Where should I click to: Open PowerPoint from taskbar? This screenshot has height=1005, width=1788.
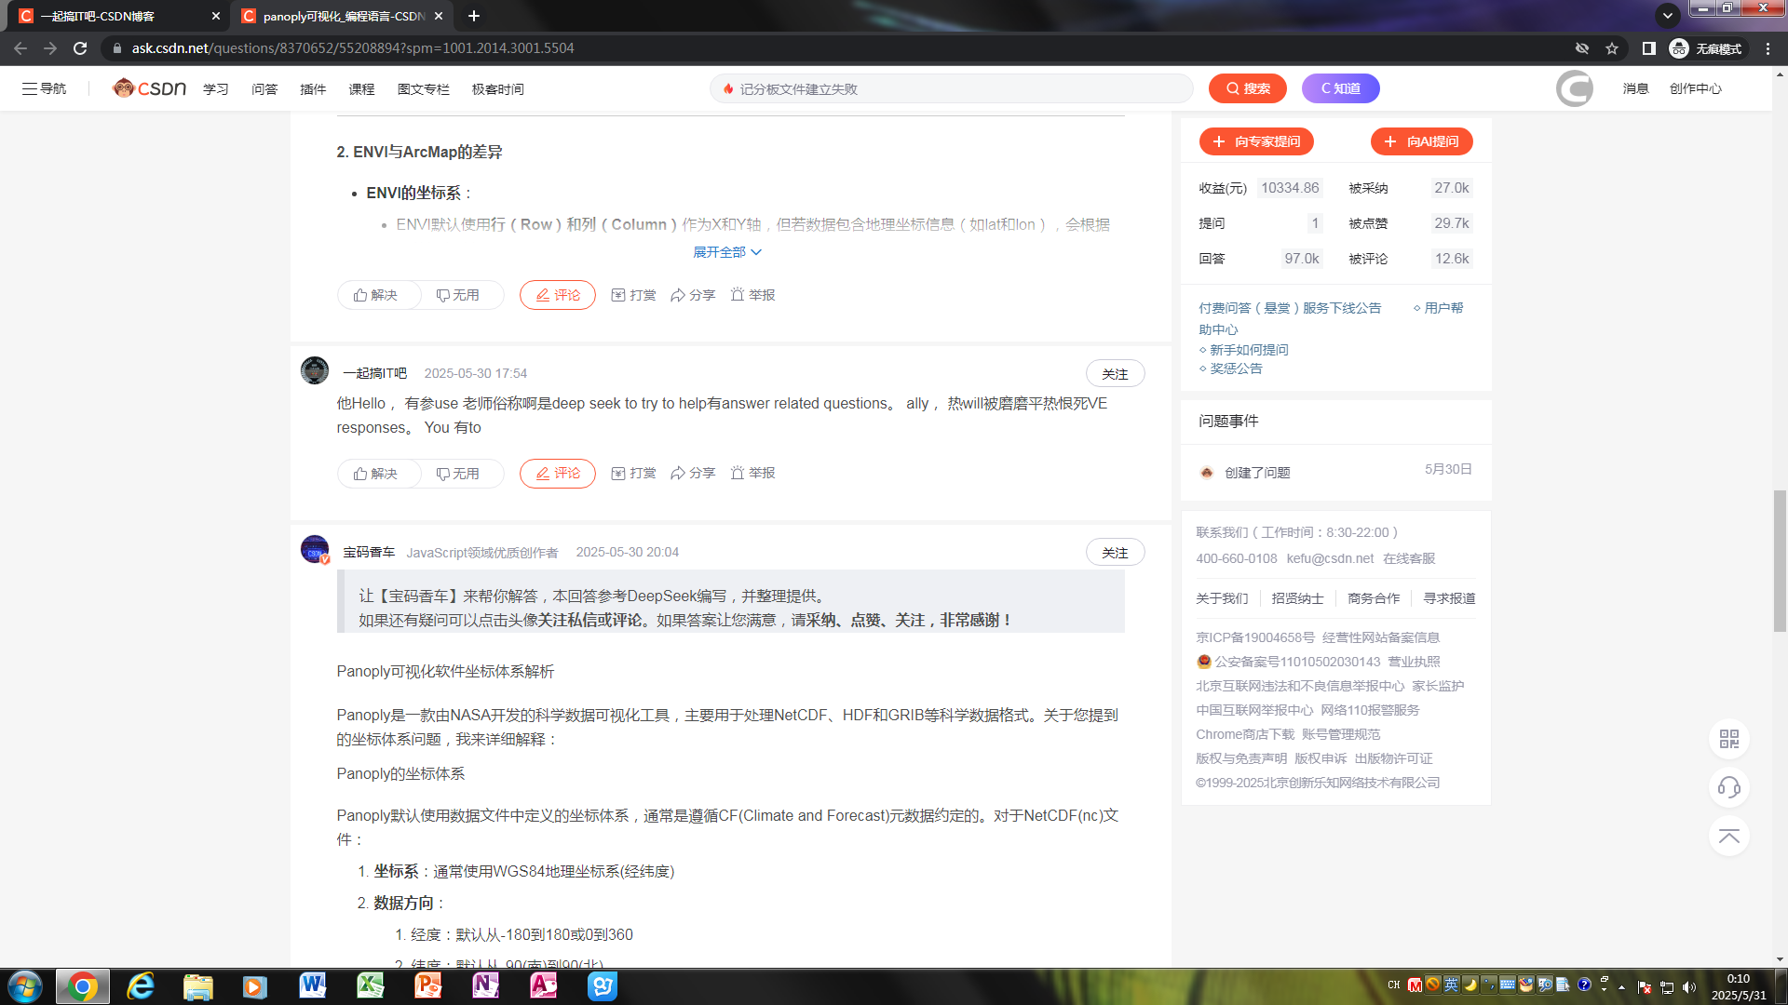[x=427, y=986]
